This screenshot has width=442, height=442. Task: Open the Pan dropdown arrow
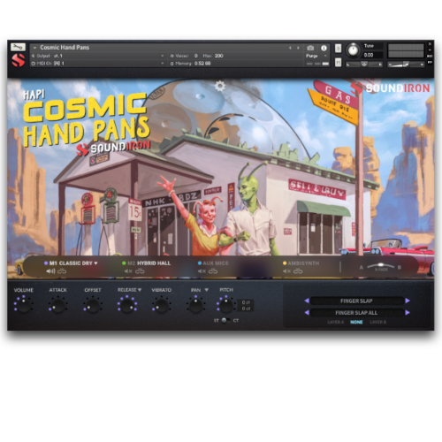click(x=207, y=290)
